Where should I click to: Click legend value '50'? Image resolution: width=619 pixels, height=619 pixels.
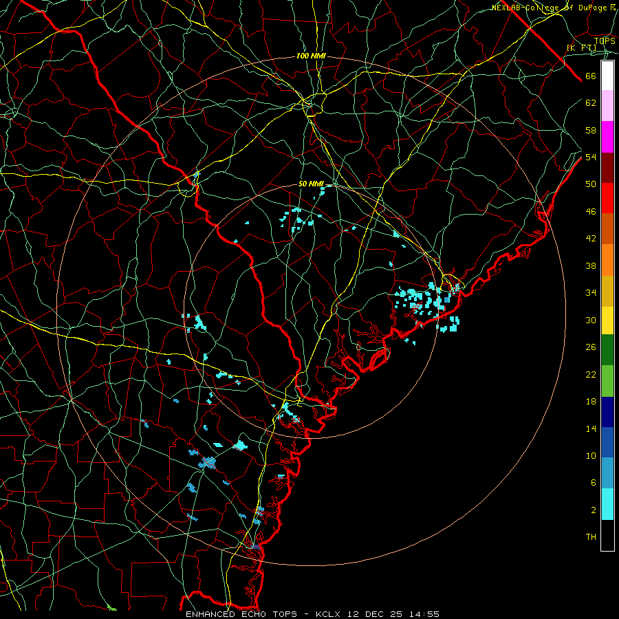point(591,184)
